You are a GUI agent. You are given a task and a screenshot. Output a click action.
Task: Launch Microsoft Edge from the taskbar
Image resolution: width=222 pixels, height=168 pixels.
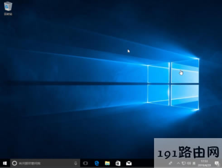click(97, 163)
